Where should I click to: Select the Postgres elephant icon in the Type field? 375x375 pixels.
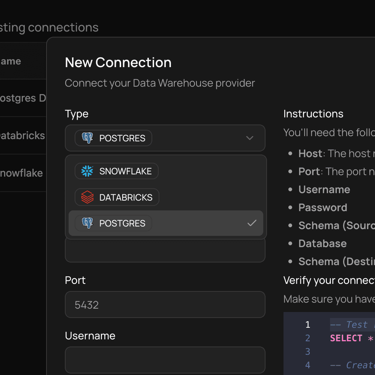coord(87,138)
